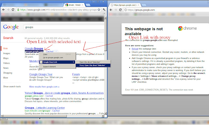Select Shopping in the search sidebar
This screenshot has height=130, width=209.
coord(8,73)
